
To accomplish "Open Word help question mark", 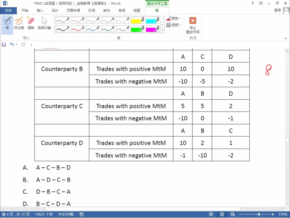I will (252, 3).
